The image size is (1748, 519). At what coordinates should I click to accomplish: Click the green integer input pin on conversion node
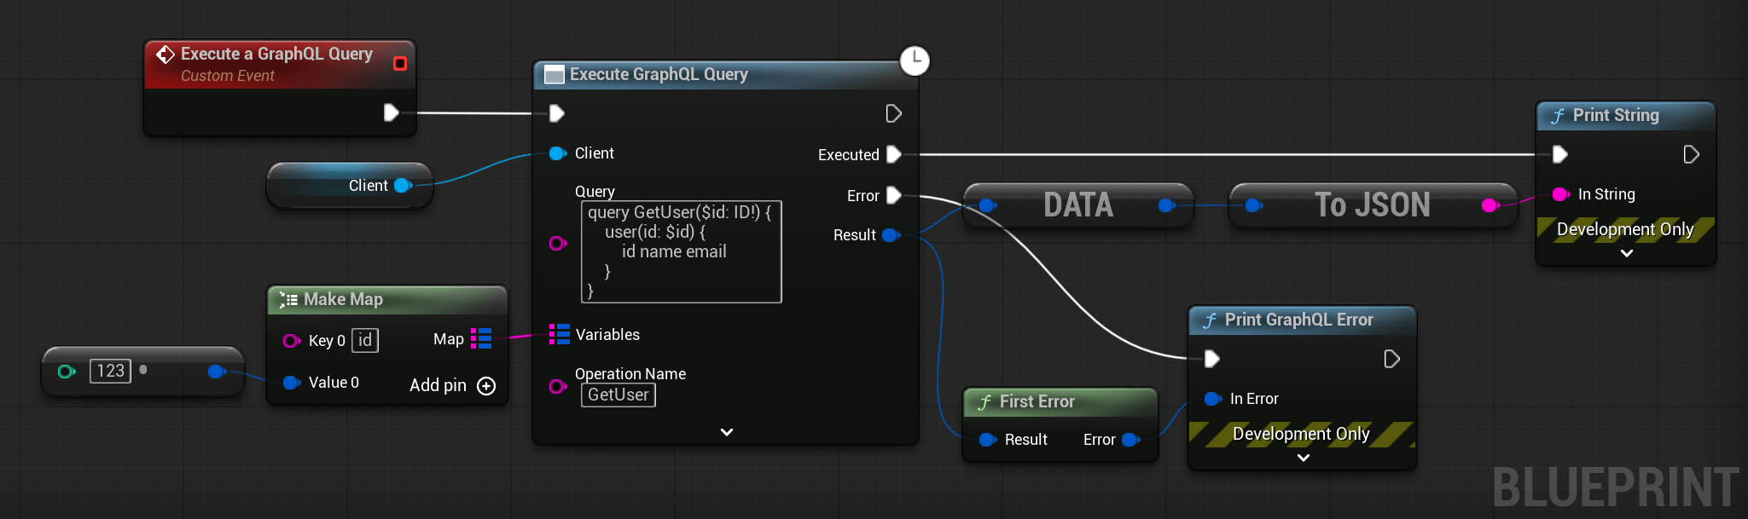click(67, 372)
